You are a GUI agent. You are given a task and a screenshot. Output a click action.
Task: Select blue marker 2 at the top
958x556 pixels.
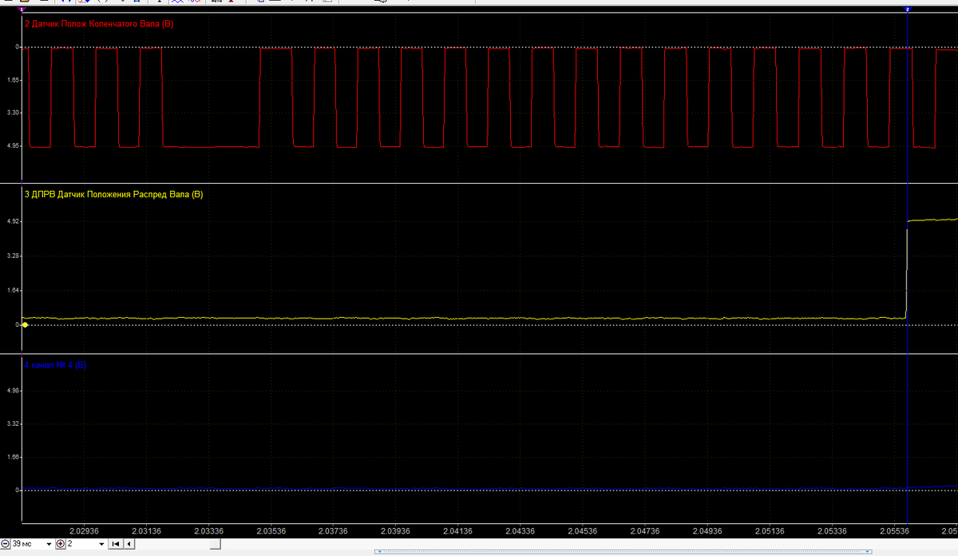(x=908, y=8)
